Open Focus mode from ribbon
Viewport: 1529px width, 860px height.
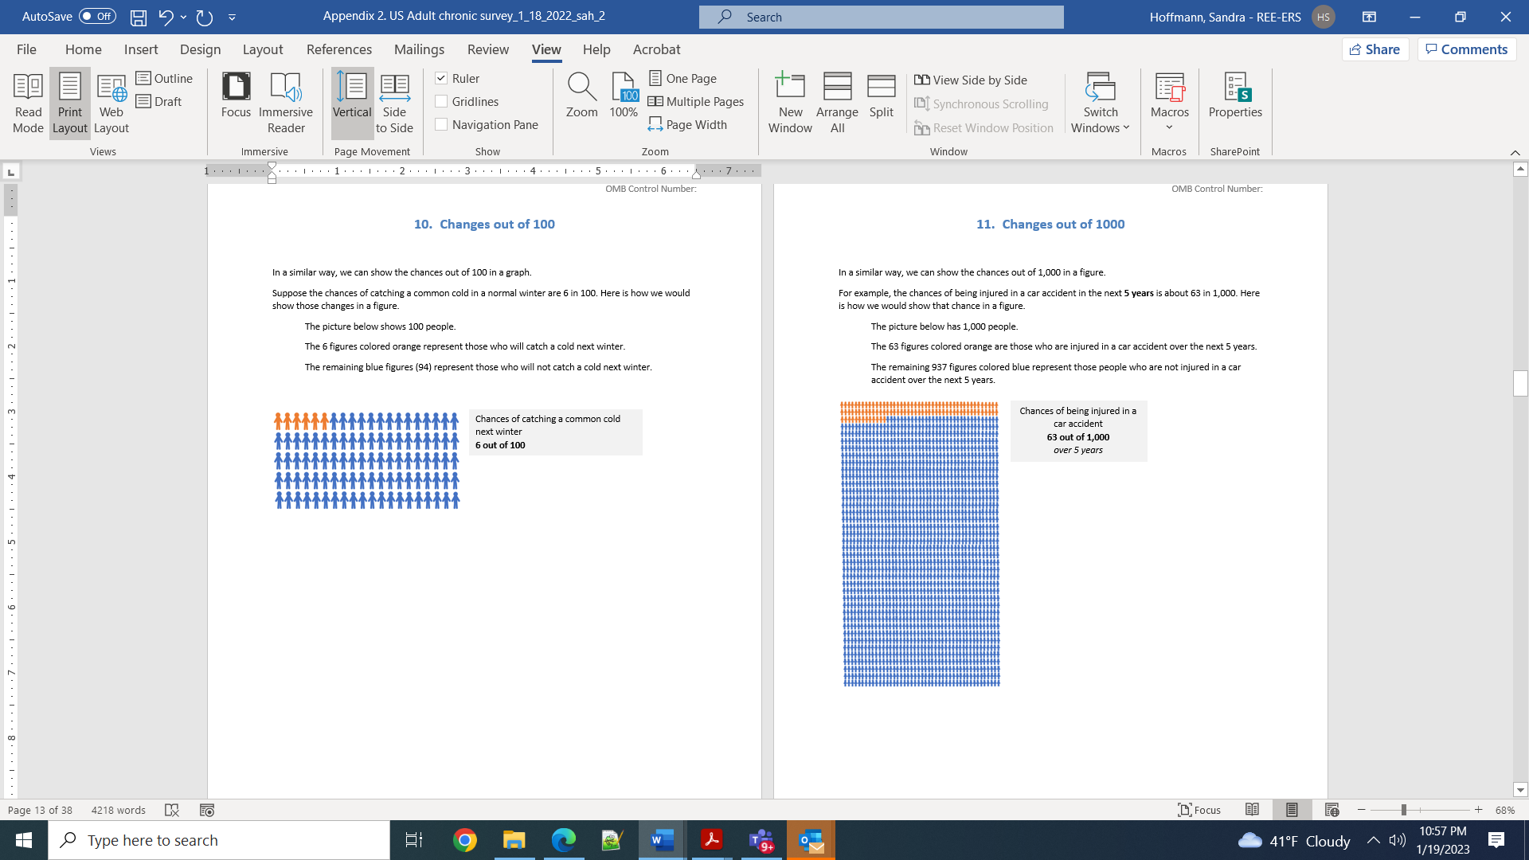click(236, 96)
